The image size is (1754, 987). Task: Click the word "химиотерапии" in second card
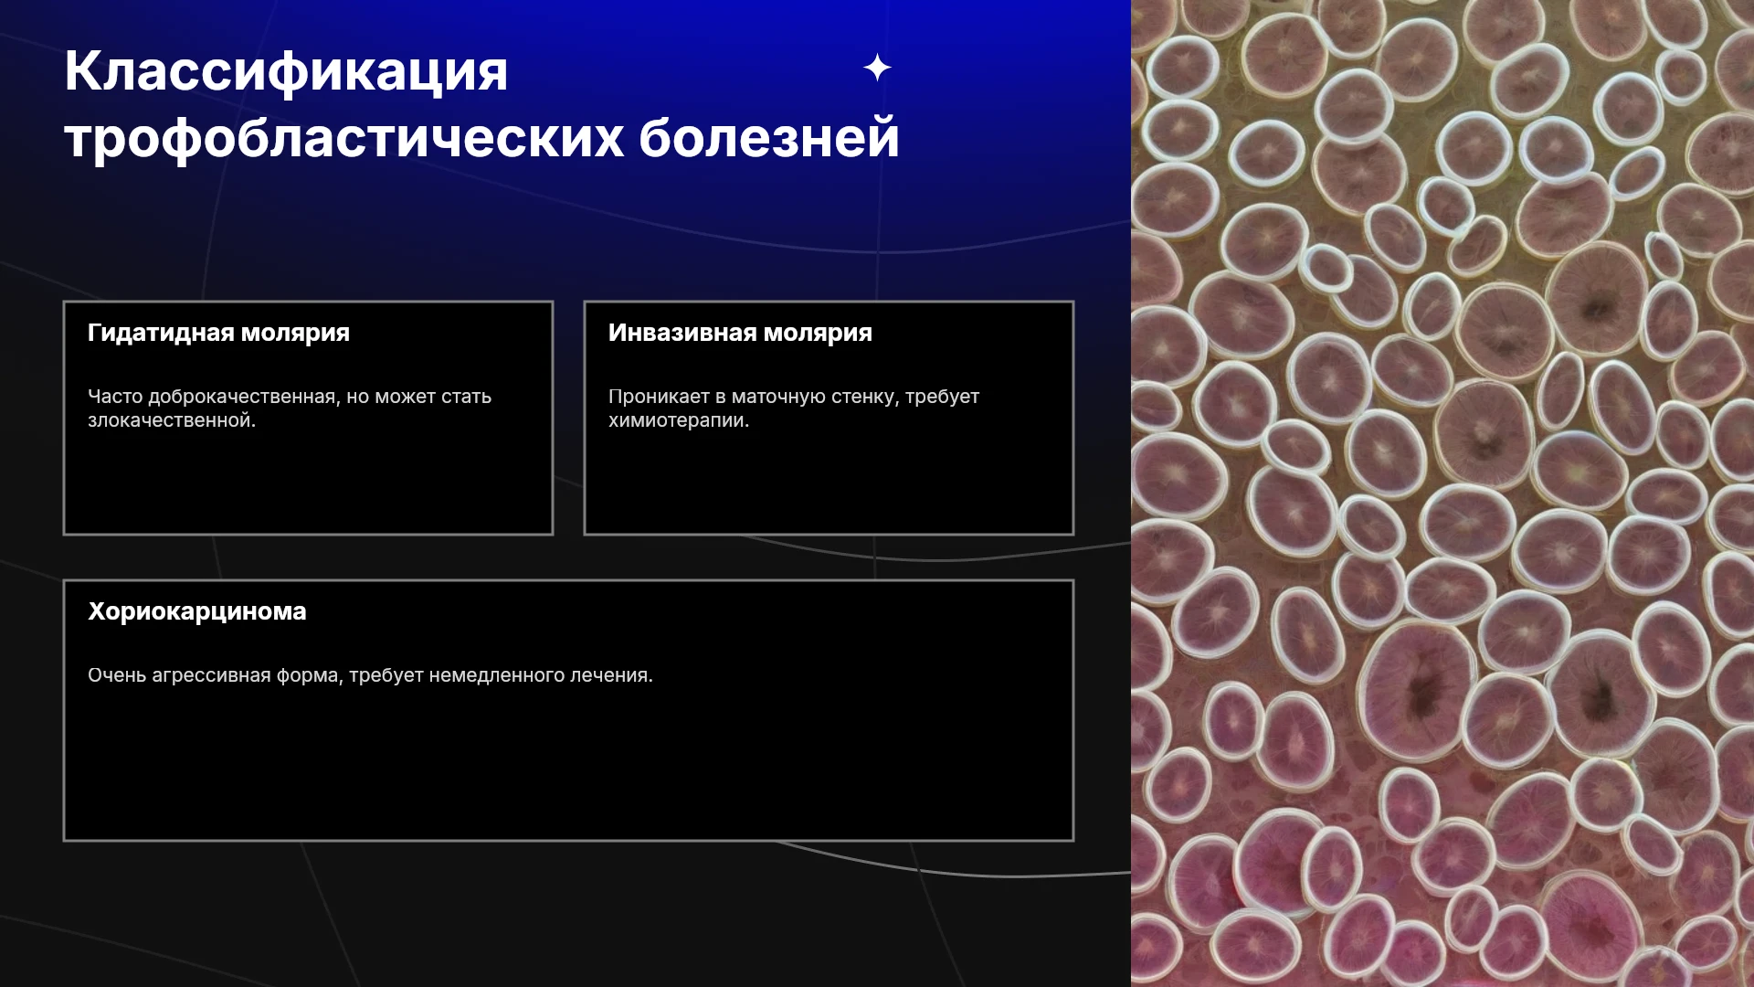(x=676, y=420)
